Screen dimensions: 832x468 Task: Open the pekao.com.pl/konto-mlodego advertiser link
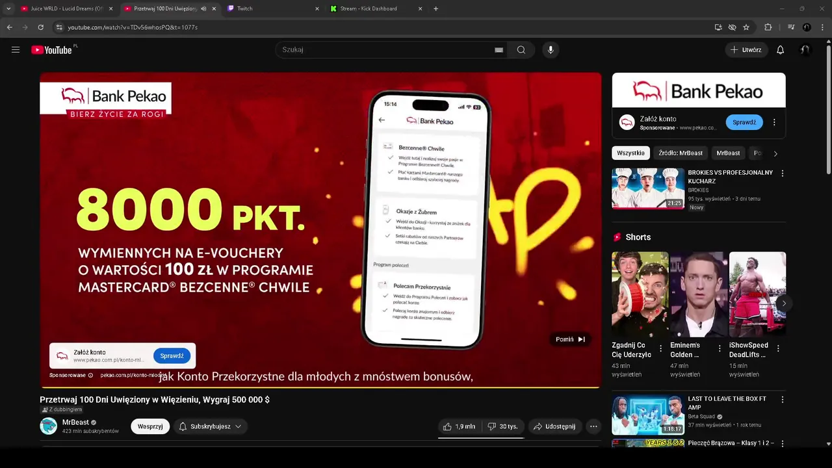click(x=133, y=375)
